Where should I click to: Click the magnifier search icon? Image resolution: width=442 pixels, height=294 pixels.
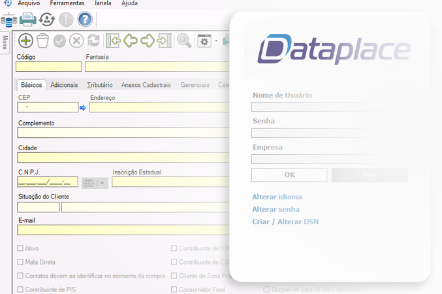coord(184,41)
